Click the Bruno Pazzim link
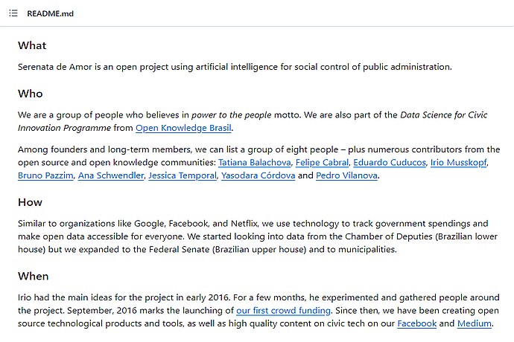This screenshot has width=514, height=342. click(45, 175)
